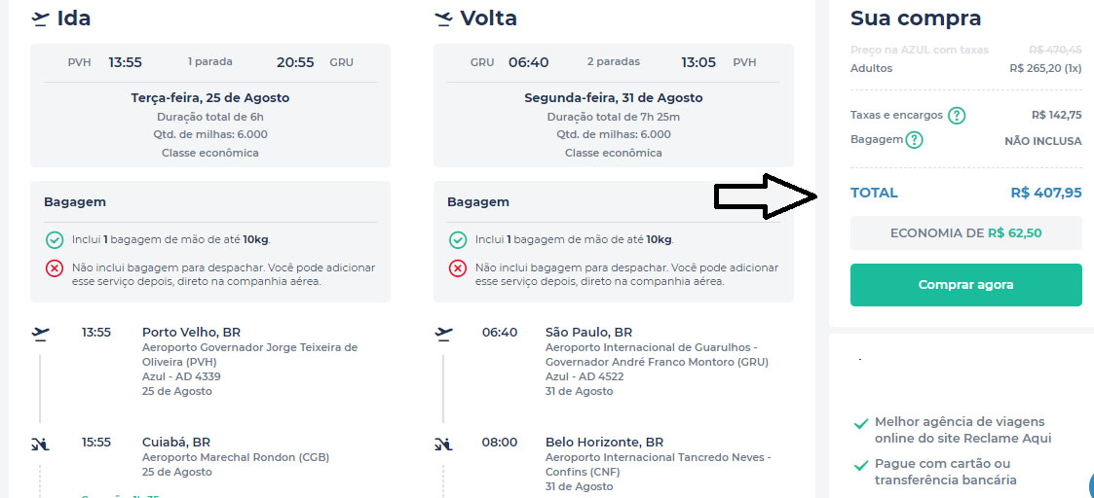Click connection icon beside Belo Horizonte 08:00
The image size is (1094, 498).
tap(443, 444)
